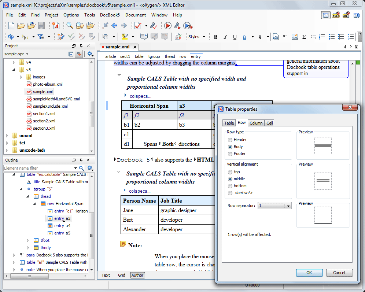The image size is (365, 292).
Task: Click the thead breadcrumb element
Action: click(170, 56)
